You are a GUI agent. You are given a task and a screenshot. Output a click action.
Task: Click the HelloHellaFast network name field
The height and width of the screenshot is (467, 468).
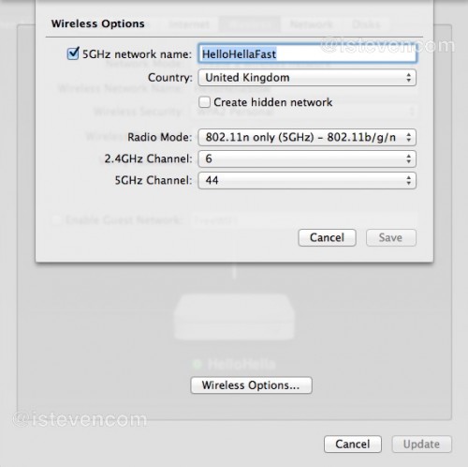coord(307,53)
